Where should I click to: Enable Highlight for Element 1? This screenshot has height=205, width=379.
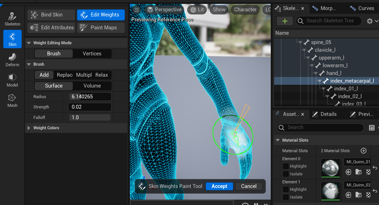pos(286,189)
